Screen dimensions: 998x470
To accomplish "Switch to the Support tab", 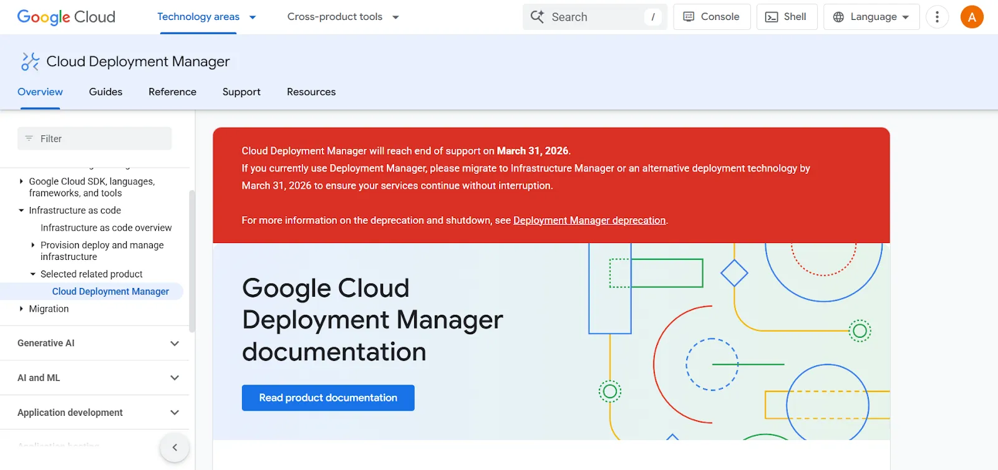I will pyautogui.click(x=241, y=92).
